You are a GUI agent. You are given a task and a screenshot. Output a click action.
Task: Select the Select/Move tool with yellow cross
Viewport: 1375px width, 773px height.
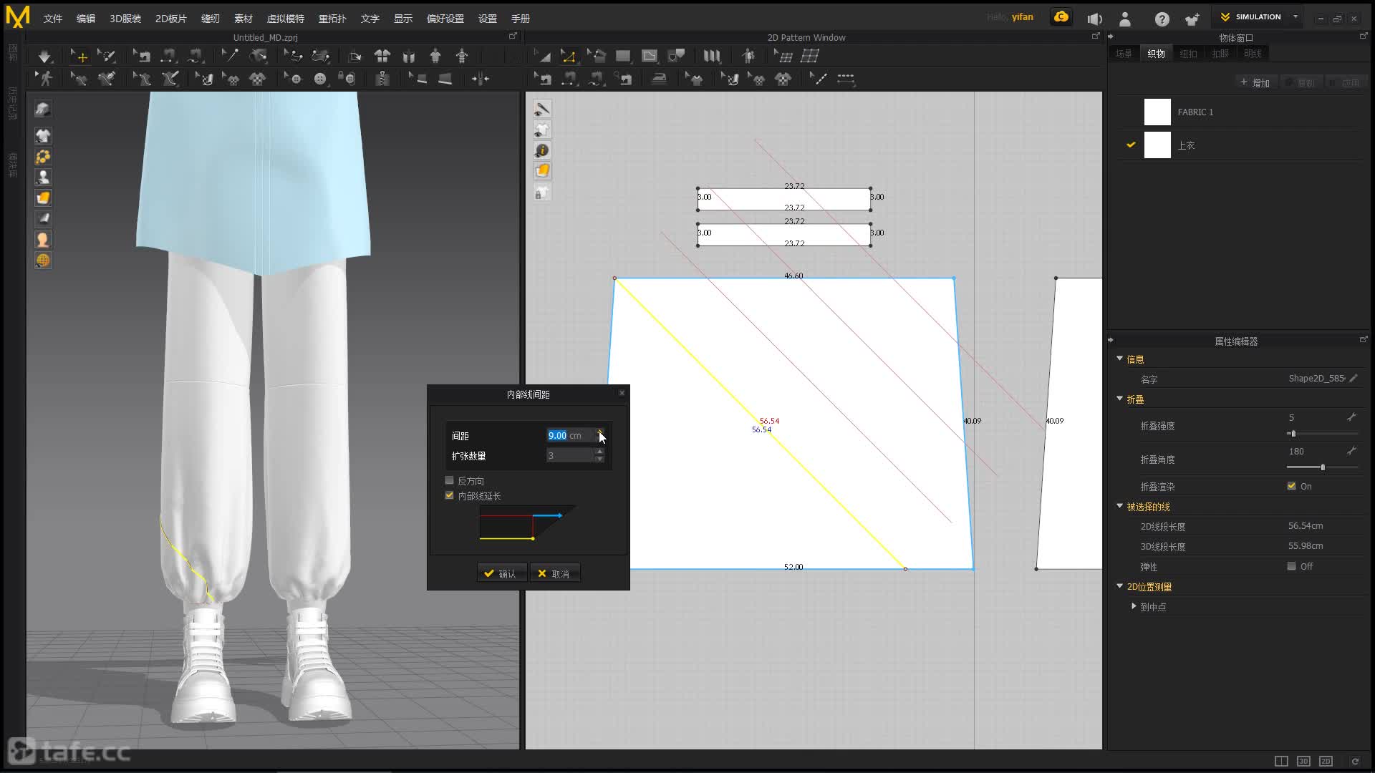79,56
